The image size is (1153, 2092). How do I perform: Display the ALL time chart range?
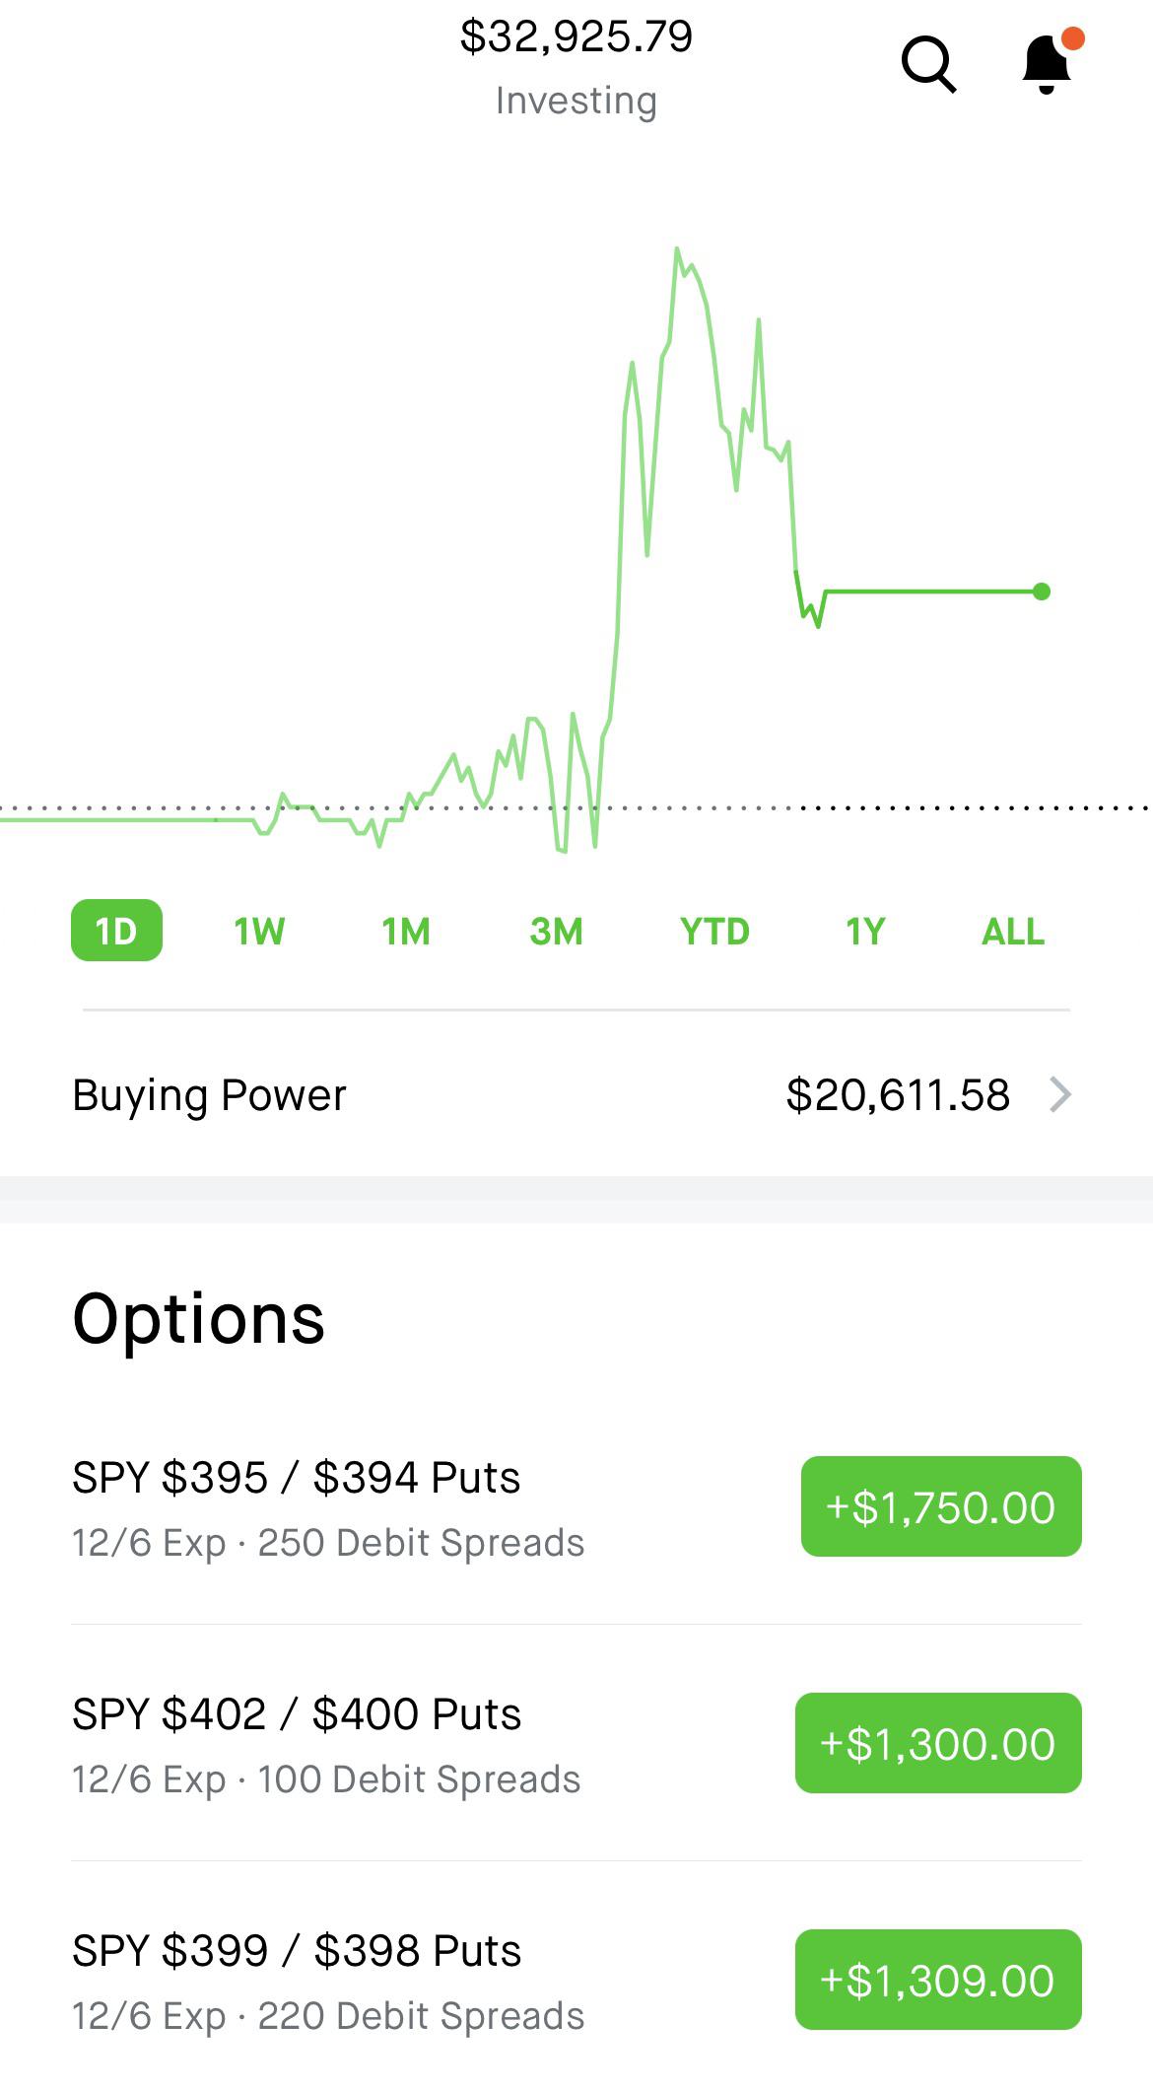pyautogui.click(x=1013, y=931)
